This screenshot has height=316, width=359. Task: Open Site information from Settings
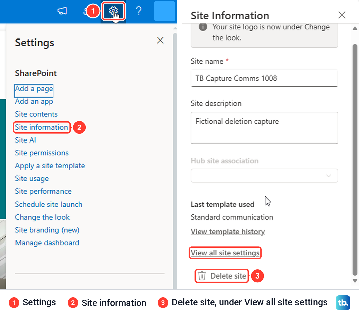(41, 127)
